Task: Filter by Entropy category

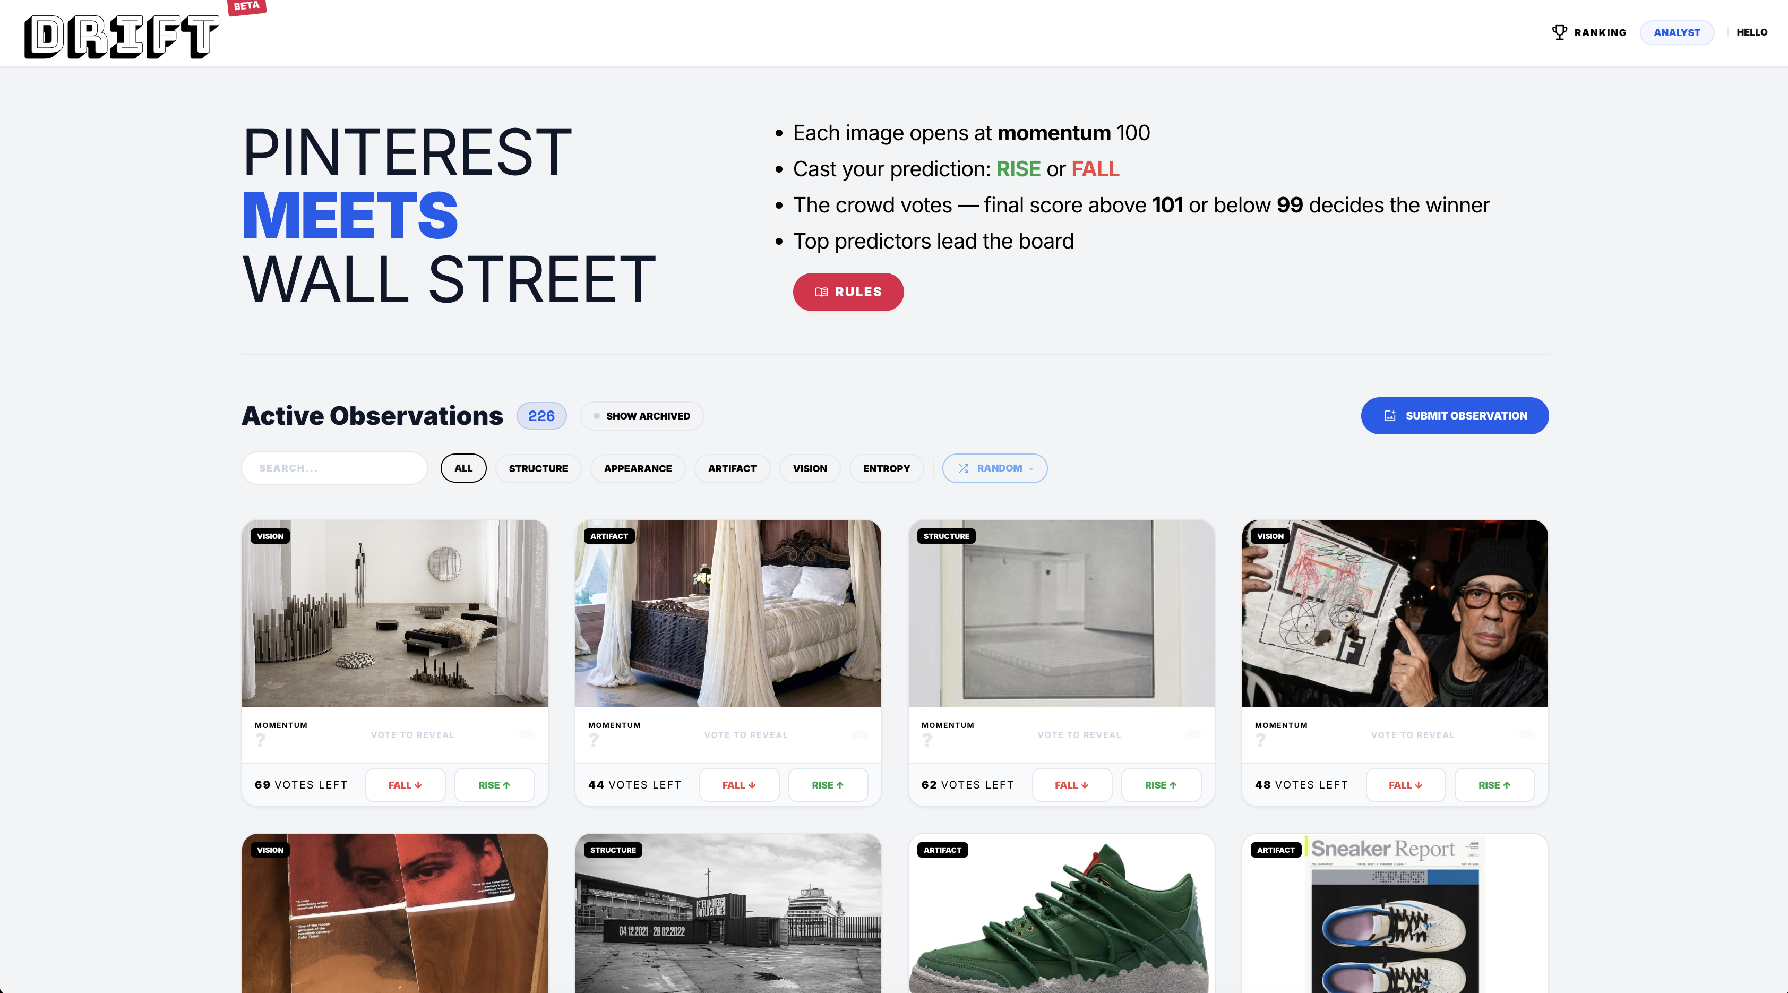Action: tap(886, 468)
